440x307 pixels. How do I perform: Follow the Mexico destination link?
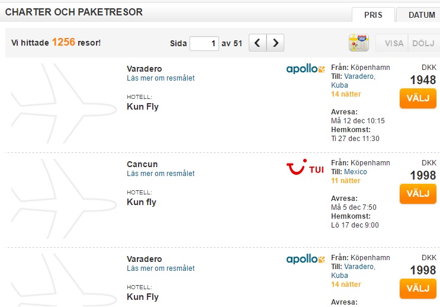tap(355, 172)
